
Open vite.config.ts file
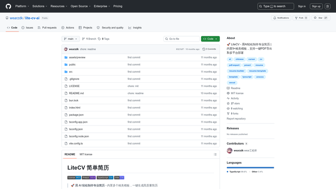pyautogui.click(x=76, y=144)
